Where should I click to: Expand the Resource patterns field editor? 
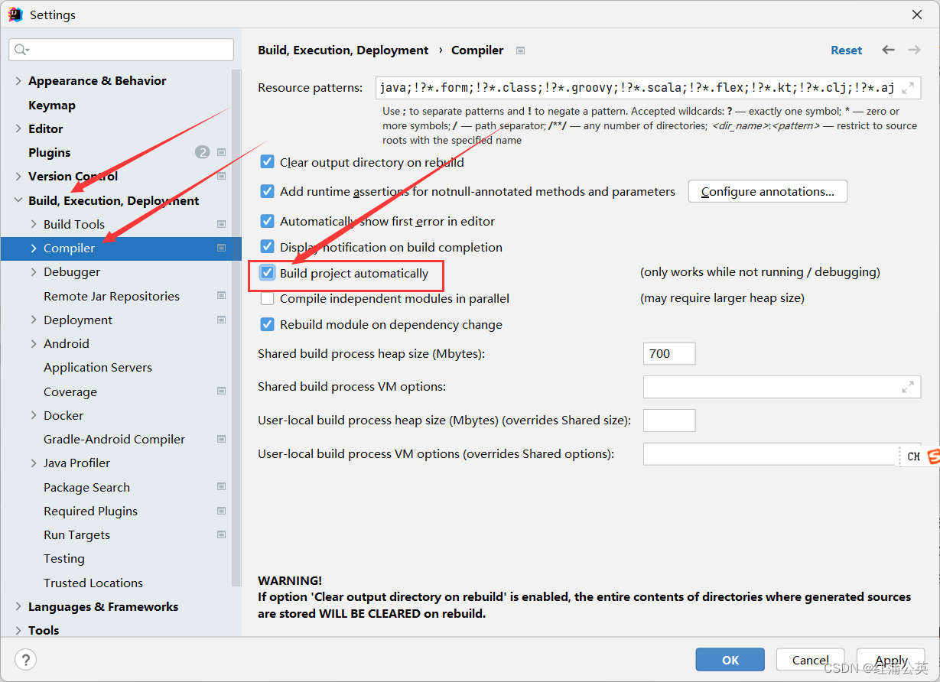point(908,88)
